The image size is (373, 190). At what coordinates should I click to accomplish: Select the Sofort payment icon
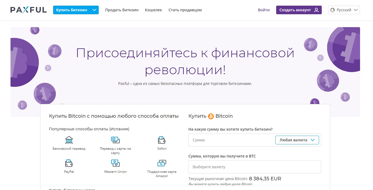click(x=162, y=140)
